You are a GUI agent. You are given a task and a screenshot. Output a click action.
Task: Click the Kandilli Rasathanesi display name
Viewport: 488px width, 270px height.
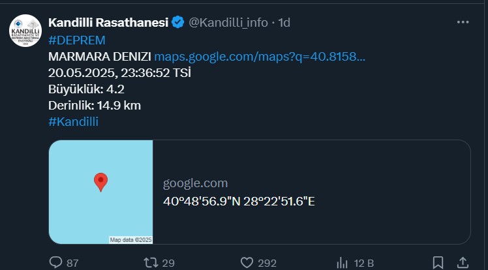click(108, 22)
